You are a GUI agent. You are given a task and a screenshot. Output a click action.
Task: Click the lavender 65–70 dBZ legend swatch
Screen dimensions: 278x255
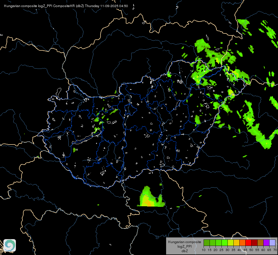pyautogui.click(x=272, y=243)
